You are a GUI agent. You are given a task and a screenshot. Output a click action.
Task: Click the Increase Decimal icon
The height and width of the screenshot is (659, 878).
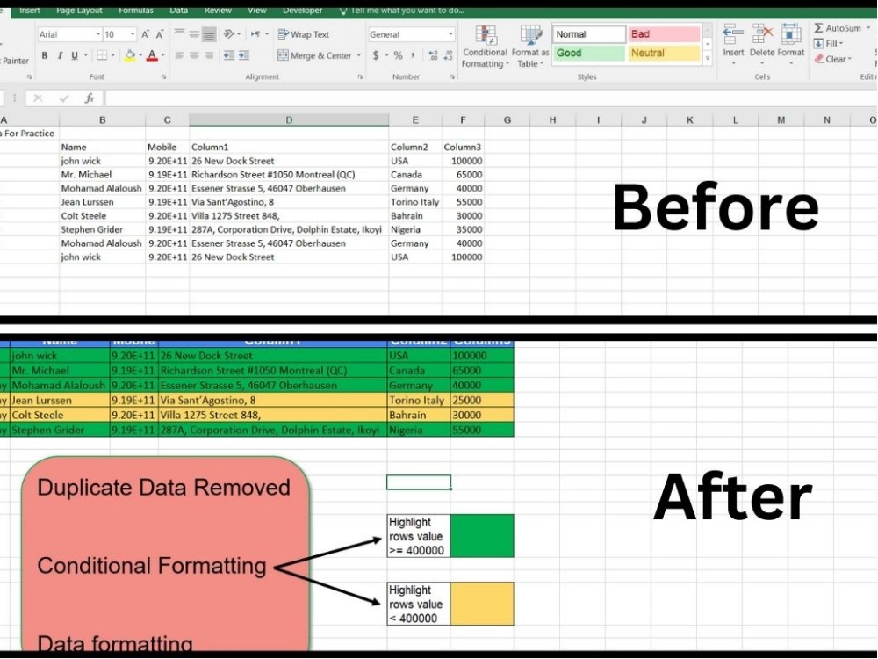click(x=433, y=55)
